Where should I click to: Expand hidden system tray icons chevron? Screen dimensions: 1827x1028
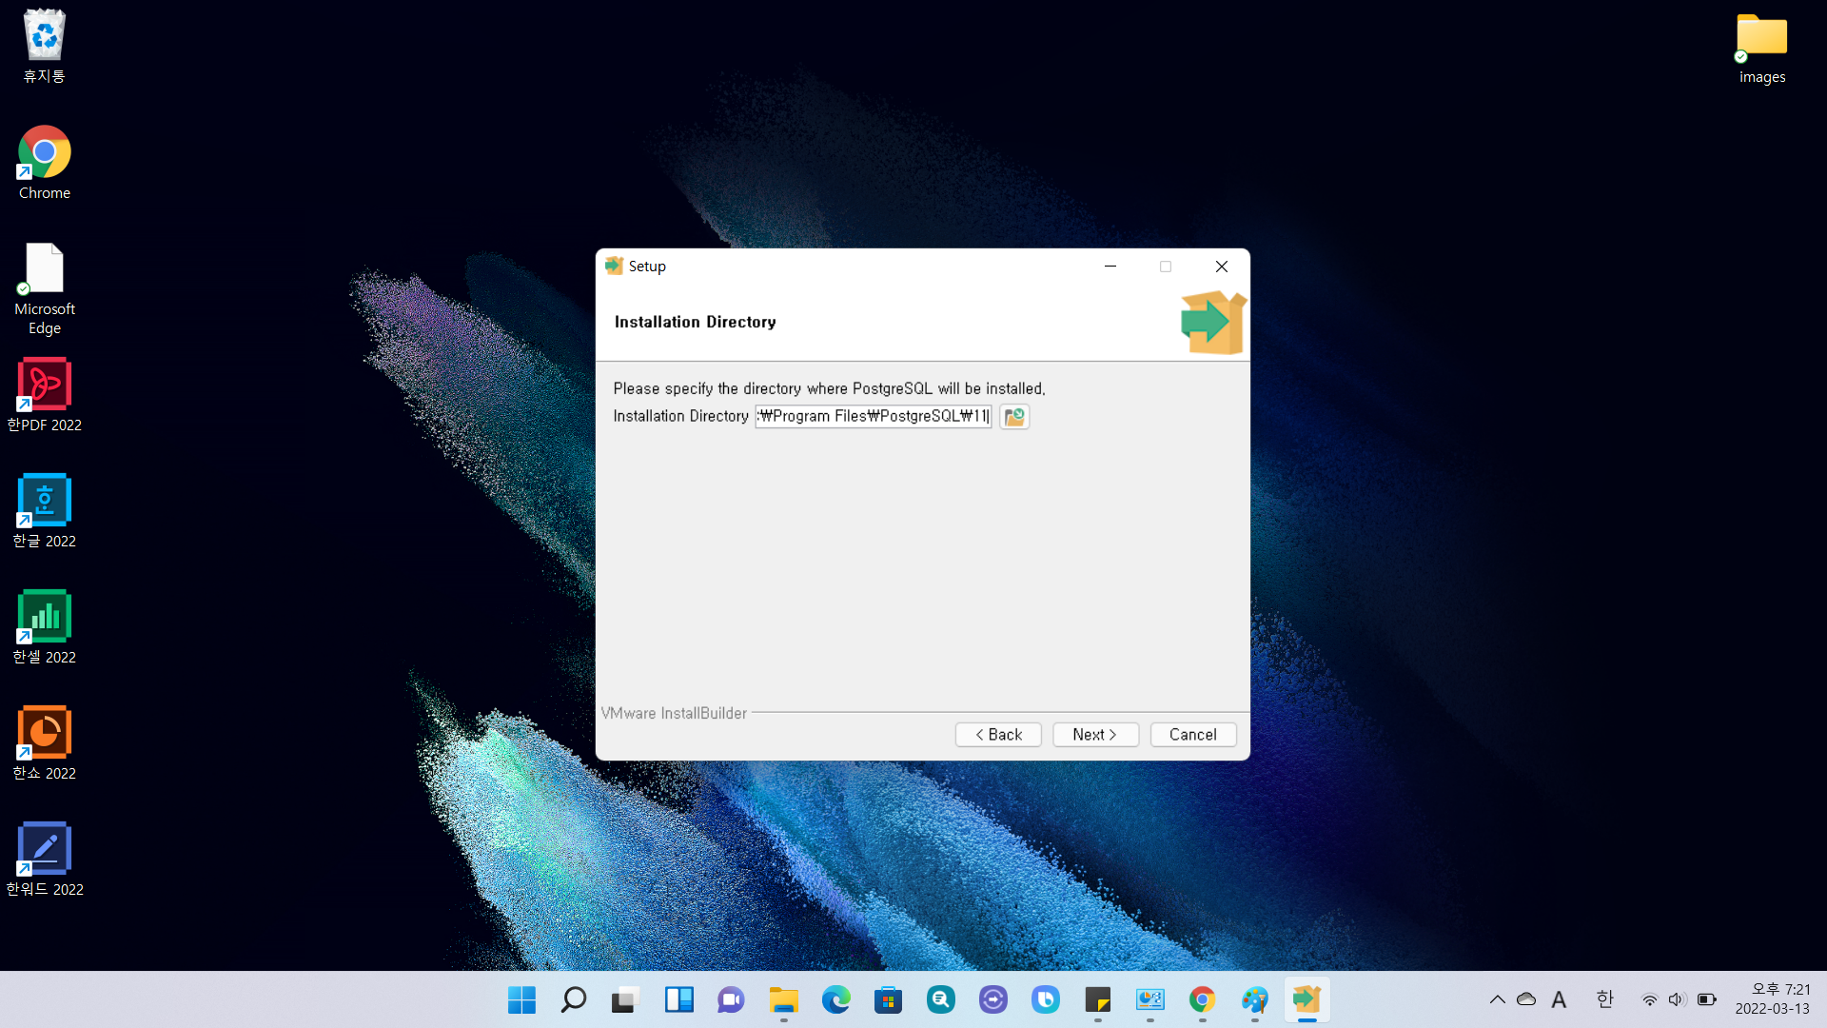[1497, 999]
